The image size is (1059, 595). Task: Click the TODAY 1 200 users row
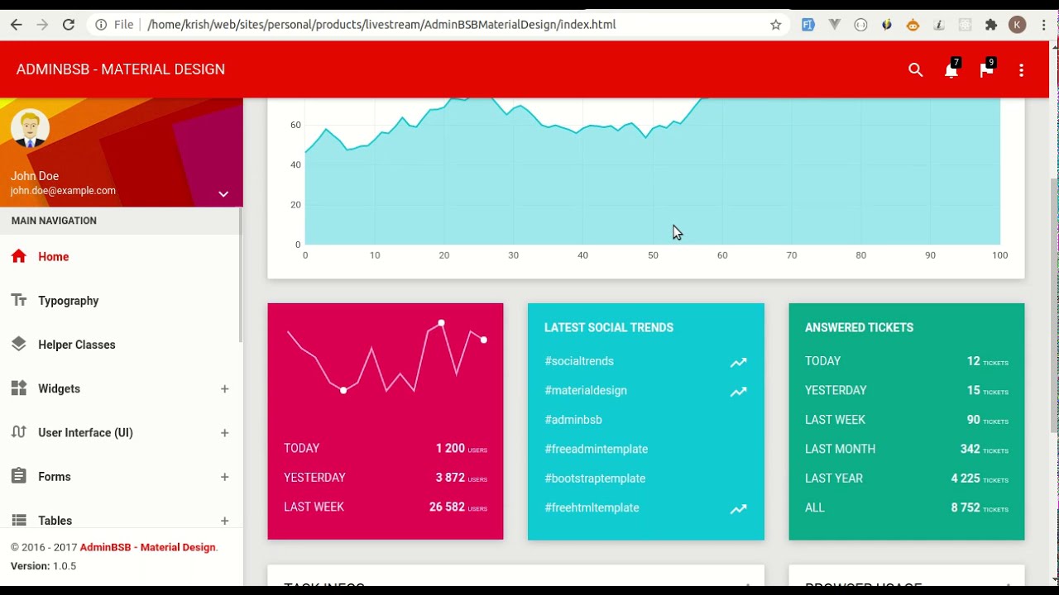pos(386,448)
